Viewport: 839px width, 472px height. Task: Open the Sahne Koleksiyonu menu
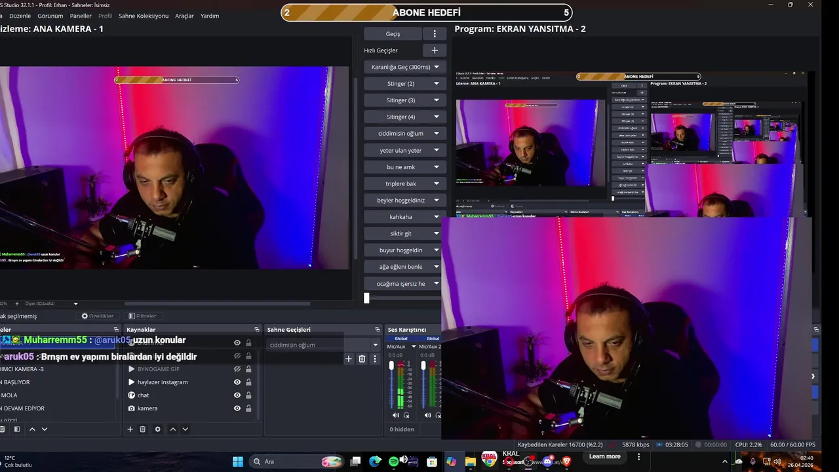pyautogui.click(x=144, y=16)
